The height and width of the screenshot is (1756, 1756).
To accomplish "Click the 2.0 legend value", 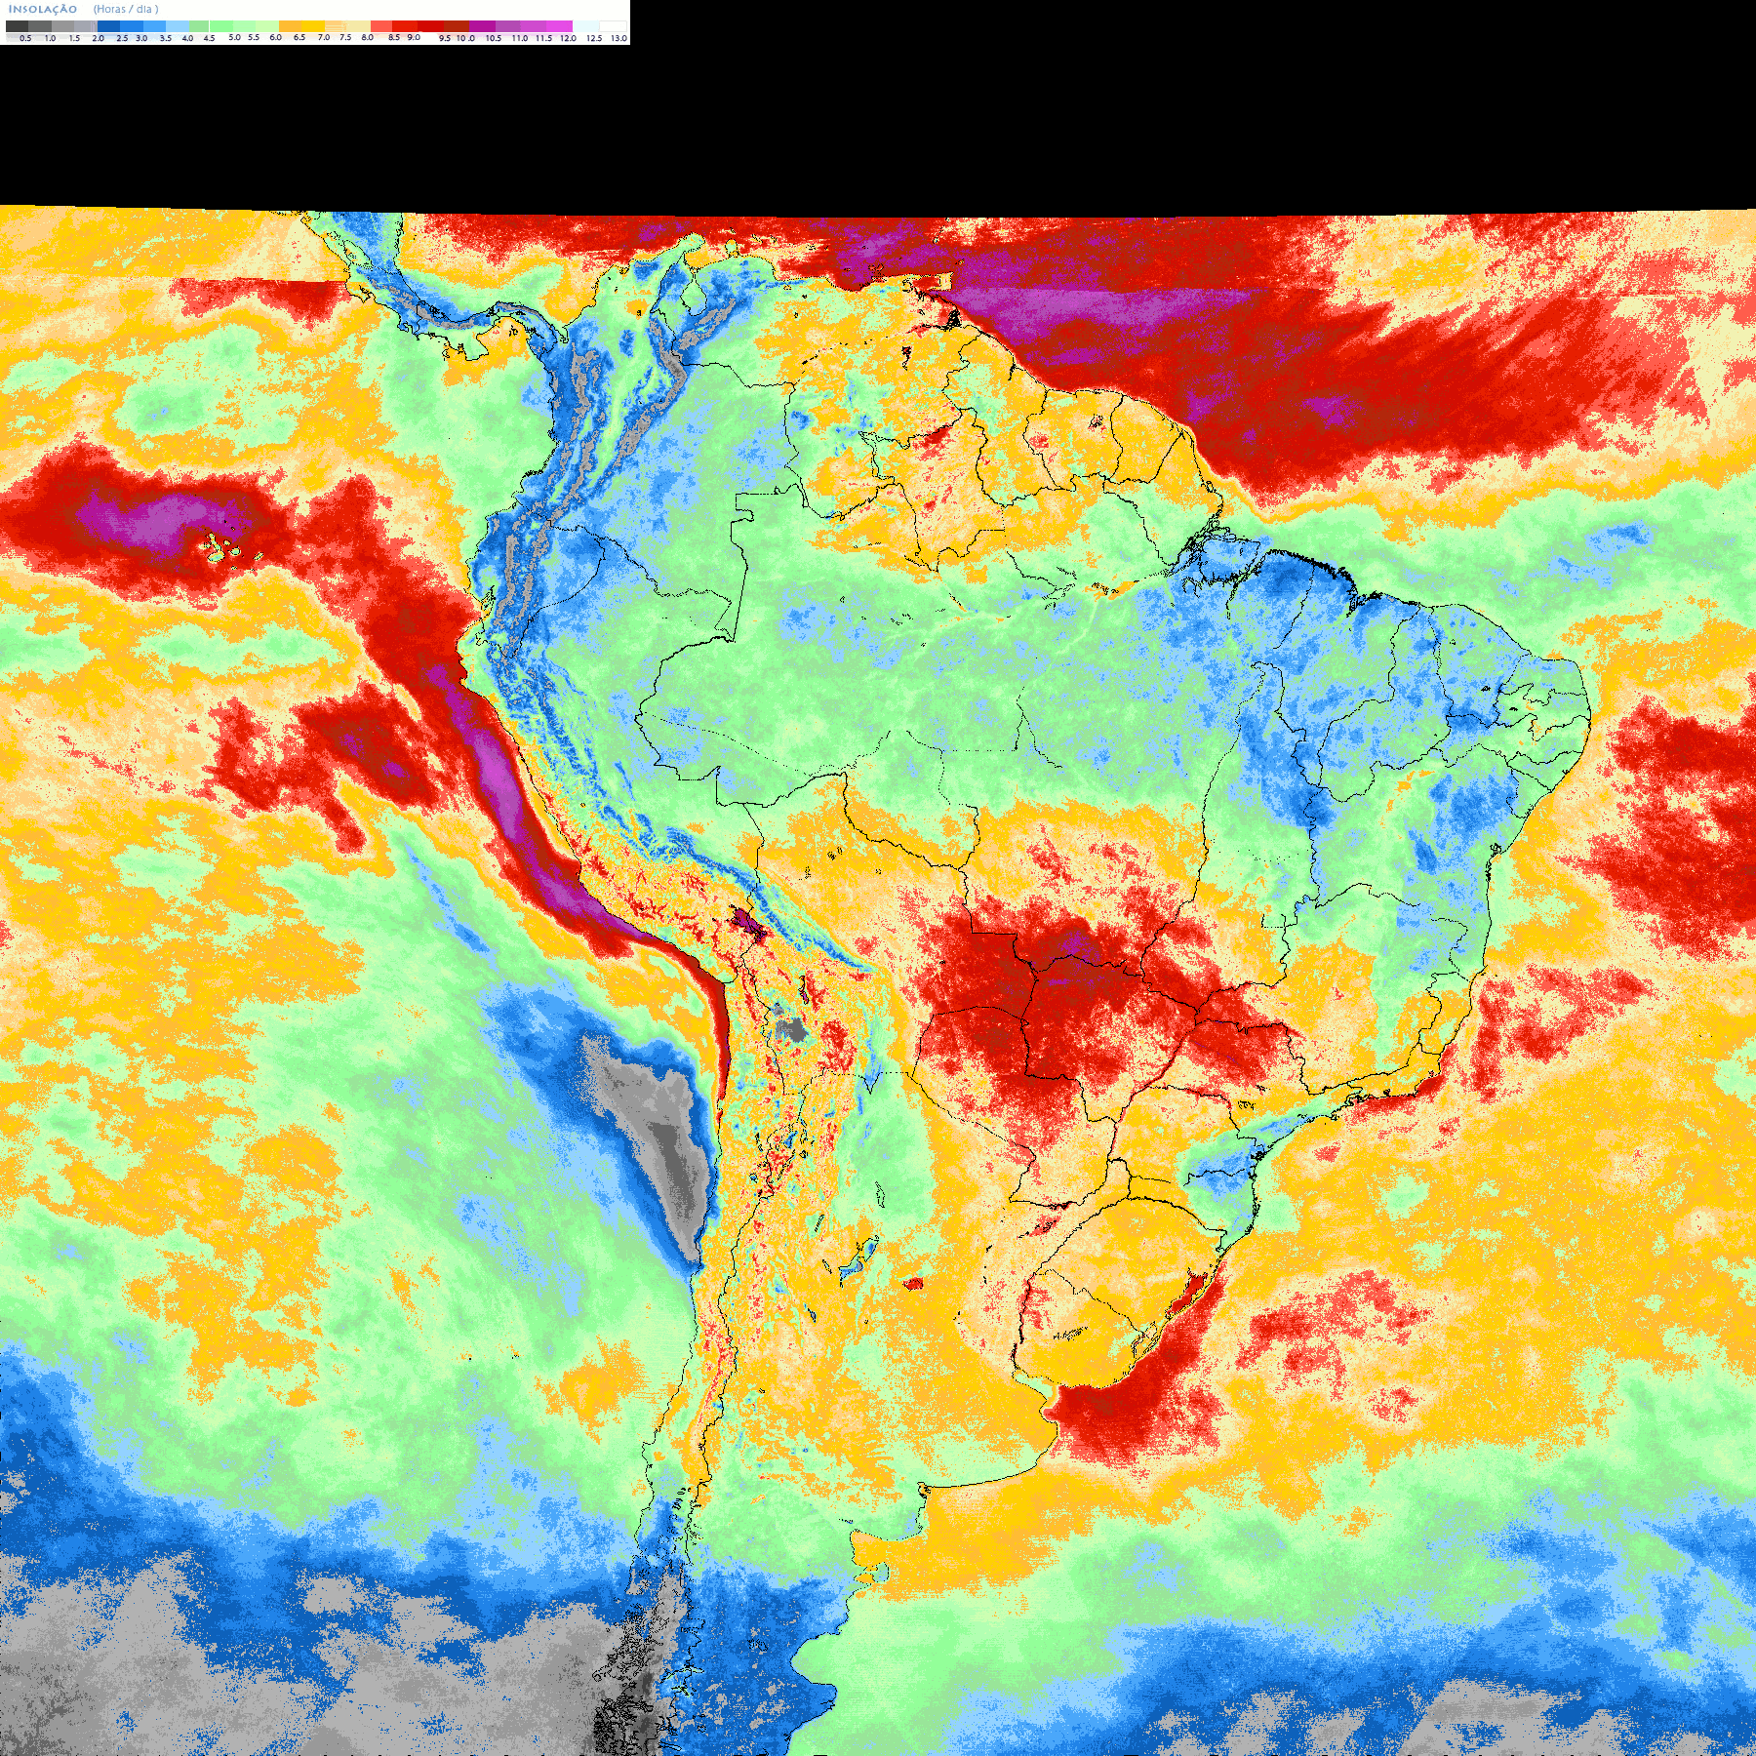I will click(x=98, y=38).
